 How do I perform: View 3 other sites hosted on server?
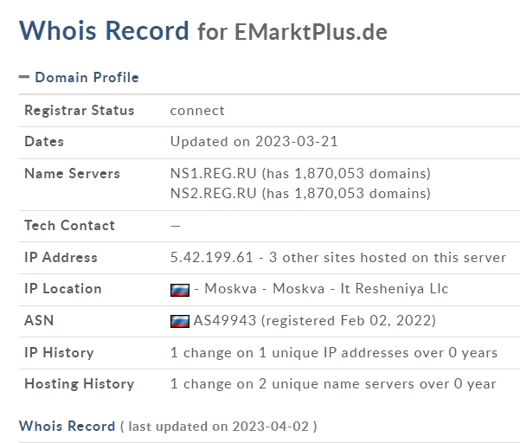point(388,258)
